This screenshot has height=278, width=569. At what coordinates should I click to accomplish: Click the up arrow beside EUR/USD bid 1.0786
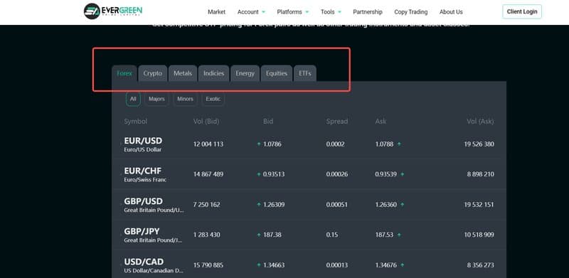tap(259, 144)
